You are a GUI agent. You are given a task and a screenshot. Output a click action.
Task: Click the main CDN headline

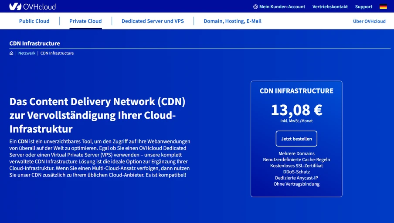tap(98, 115)
